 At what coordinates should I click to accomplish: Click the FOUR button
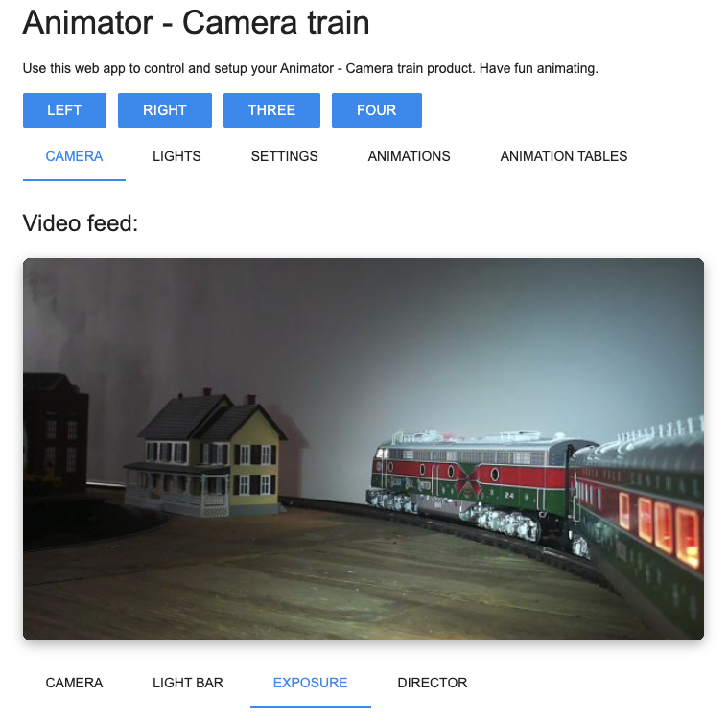click(376, 110)
